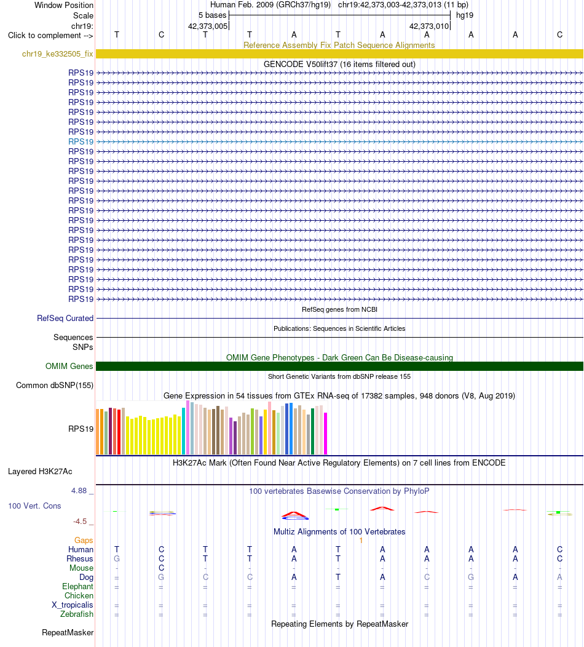584x647 pixels.
Task: Click the magenta last bar in the GTEx chart
Action: (x=325, y=434)
